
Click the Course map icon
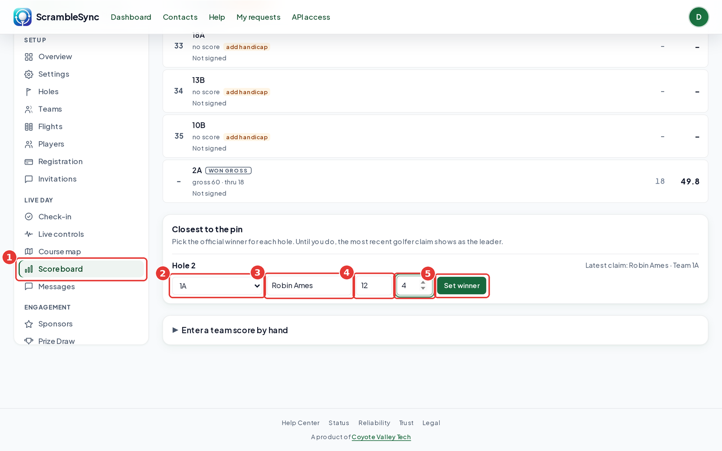pos(29,252)
